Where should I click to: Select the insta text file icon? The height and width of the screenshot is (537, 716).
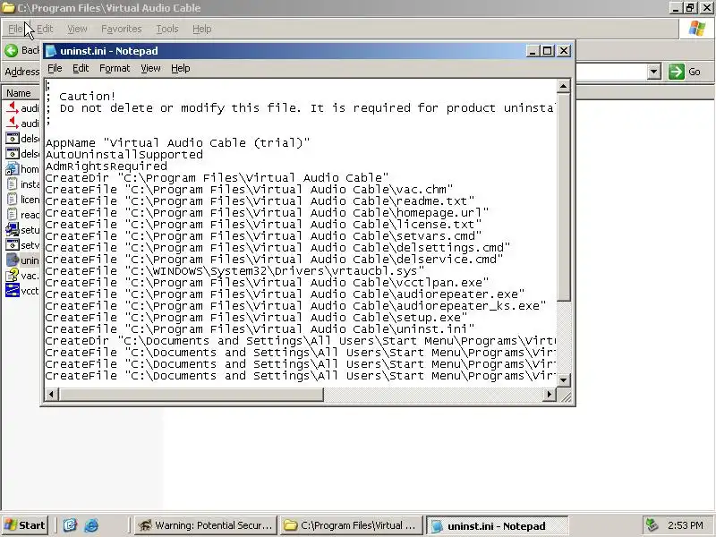coord(13,184)
